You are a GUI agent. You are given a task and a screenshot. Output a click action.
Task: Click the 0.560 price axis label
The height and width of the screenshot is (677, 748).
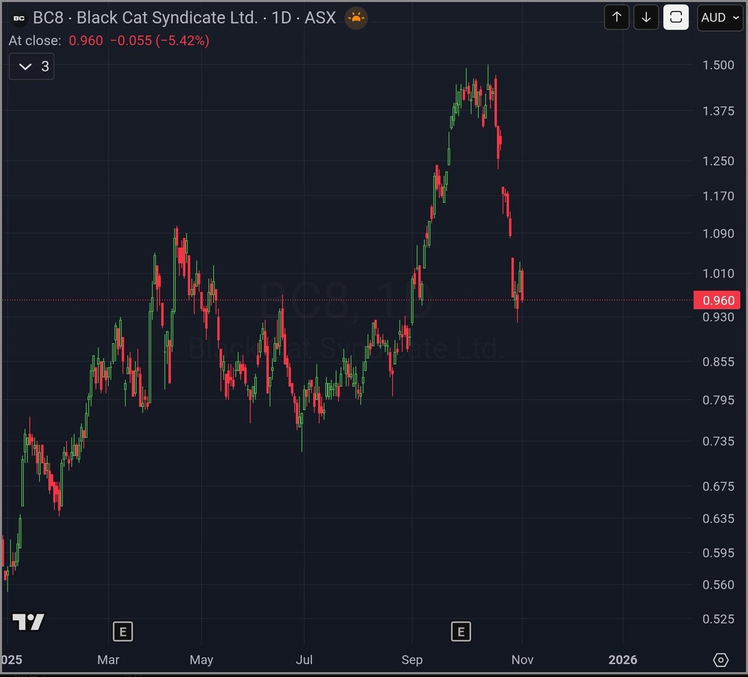click(718, 585)
